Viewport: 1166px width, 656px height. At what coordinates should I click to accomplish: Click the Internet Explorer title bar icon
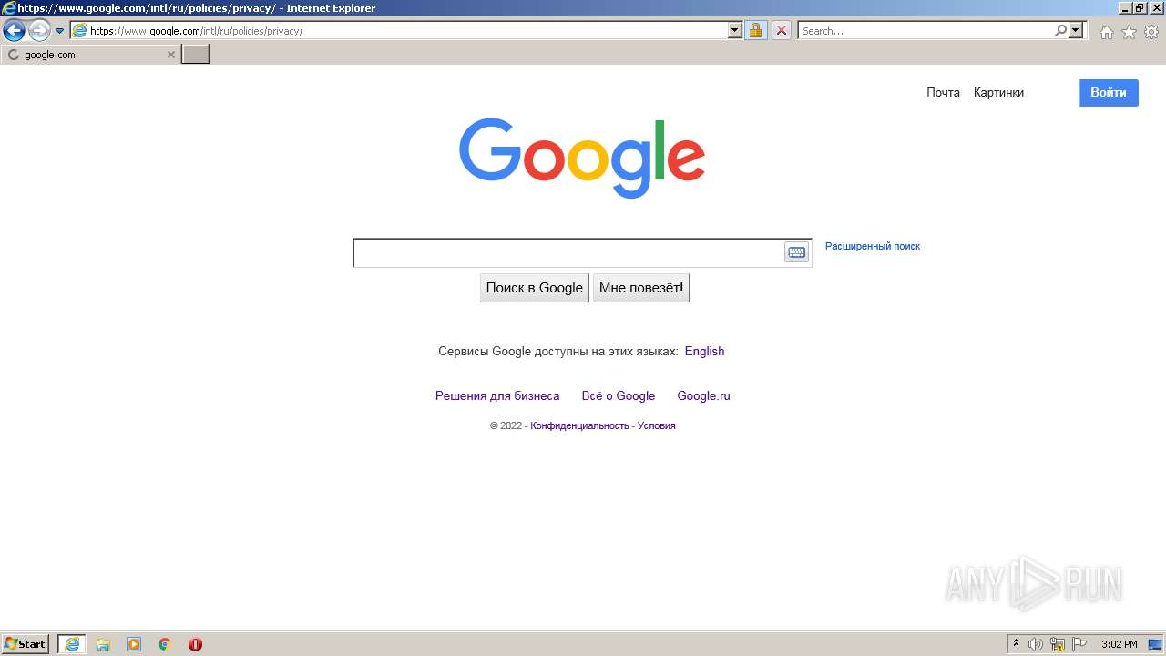pyautogui.click(x=8, y=8)
